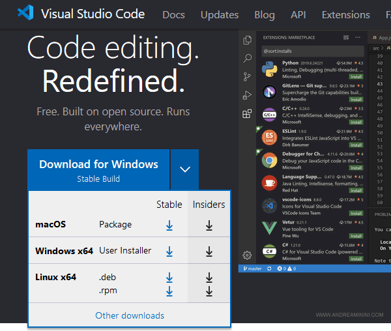Install the Python extension
Image resolution: width=391 pixels, height=331 pixels.
coord(356,77)
